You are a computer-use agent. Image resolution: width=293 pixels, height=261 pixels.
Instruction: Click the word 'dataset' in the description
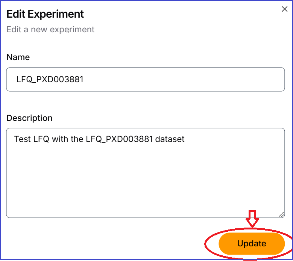pyautogui.click(x=170, y=139)
